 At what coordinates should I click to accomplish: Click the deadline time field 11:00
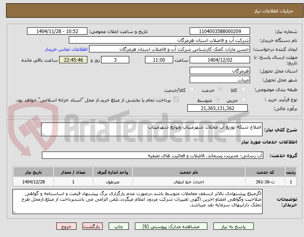pos(159,60)
